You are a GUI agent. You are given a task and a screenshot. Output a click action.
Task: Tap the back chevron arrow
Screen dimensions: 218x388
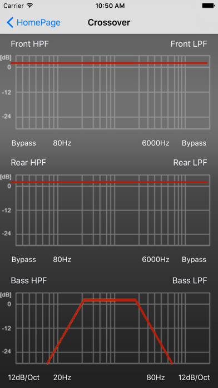pos(10,22)
